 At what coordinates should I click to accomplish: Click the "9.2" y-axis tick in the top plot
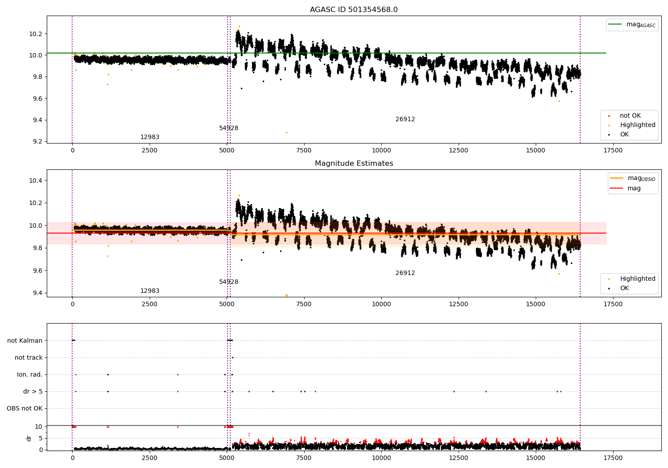click(37, 142)
